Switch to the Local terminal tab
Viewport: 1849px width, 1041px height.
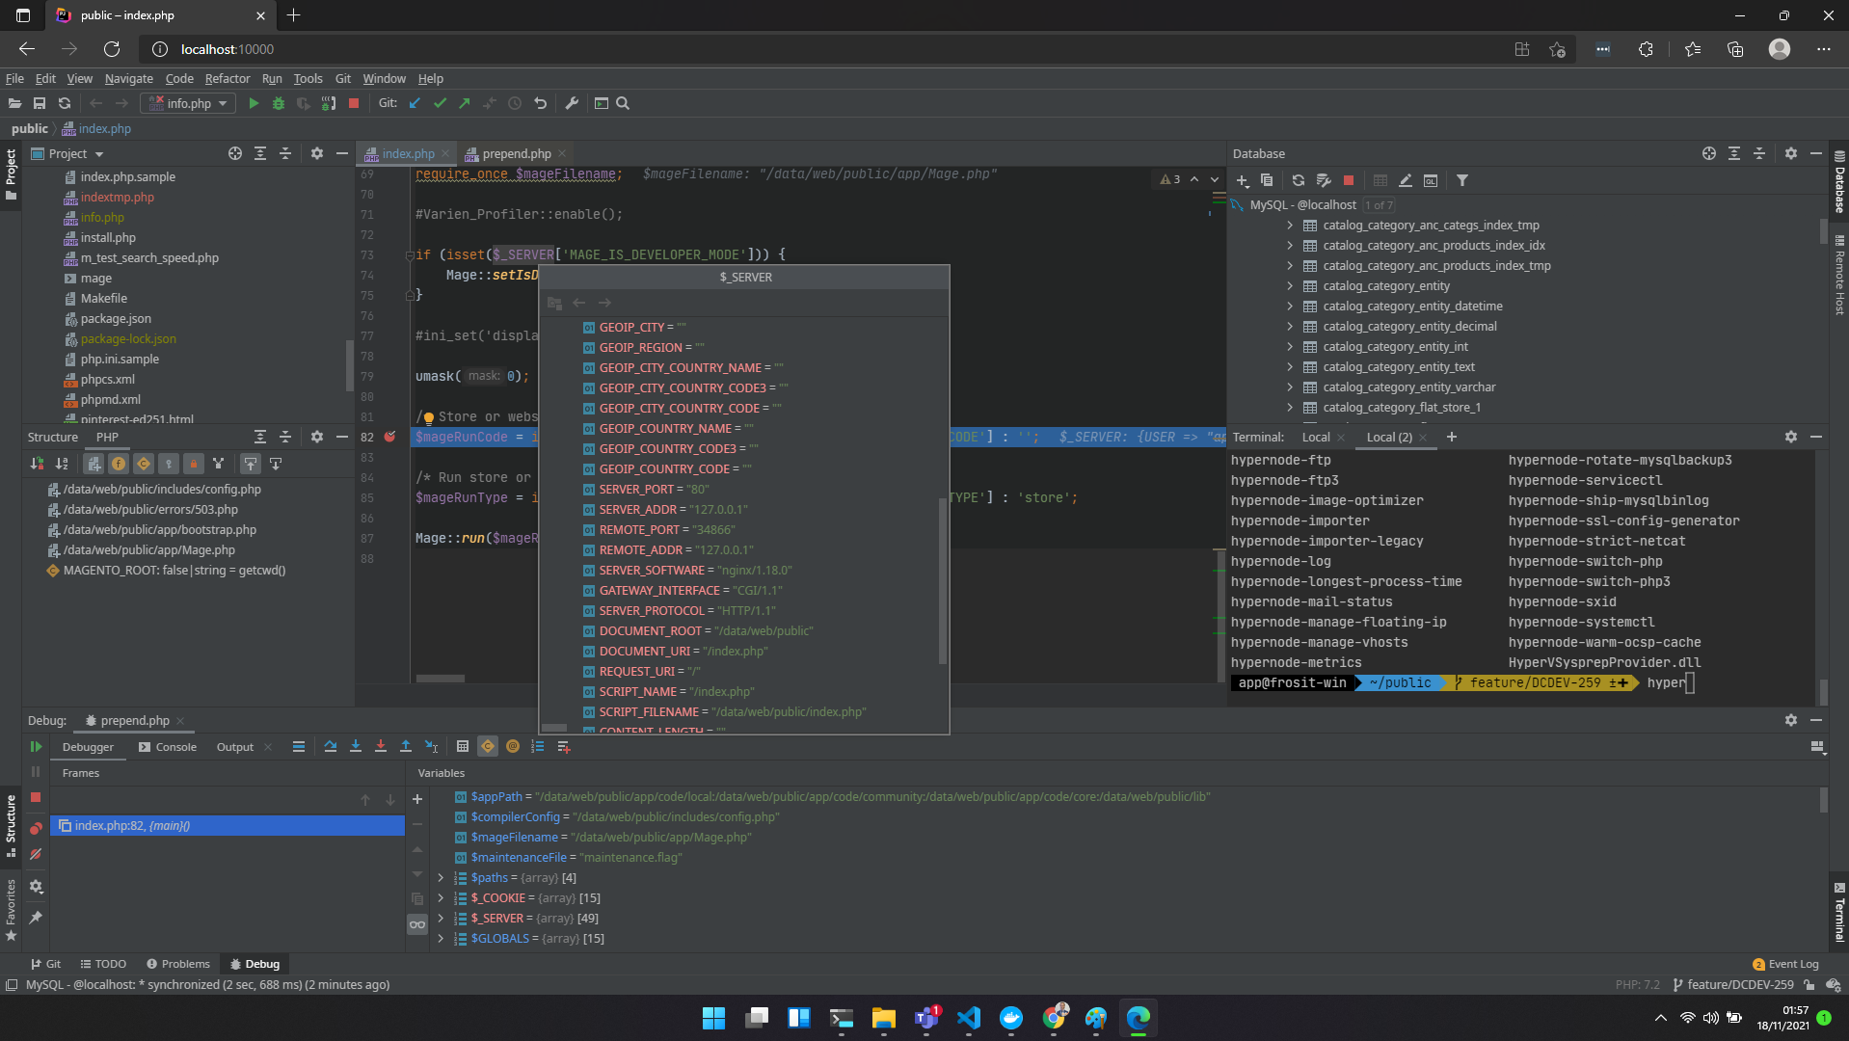(1315, 437)
